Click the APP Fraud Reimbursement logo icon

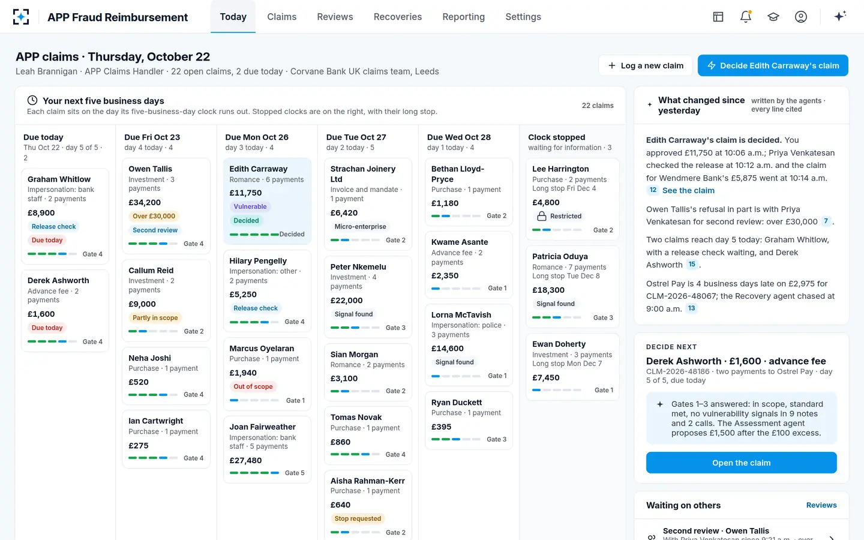(21, 17)
